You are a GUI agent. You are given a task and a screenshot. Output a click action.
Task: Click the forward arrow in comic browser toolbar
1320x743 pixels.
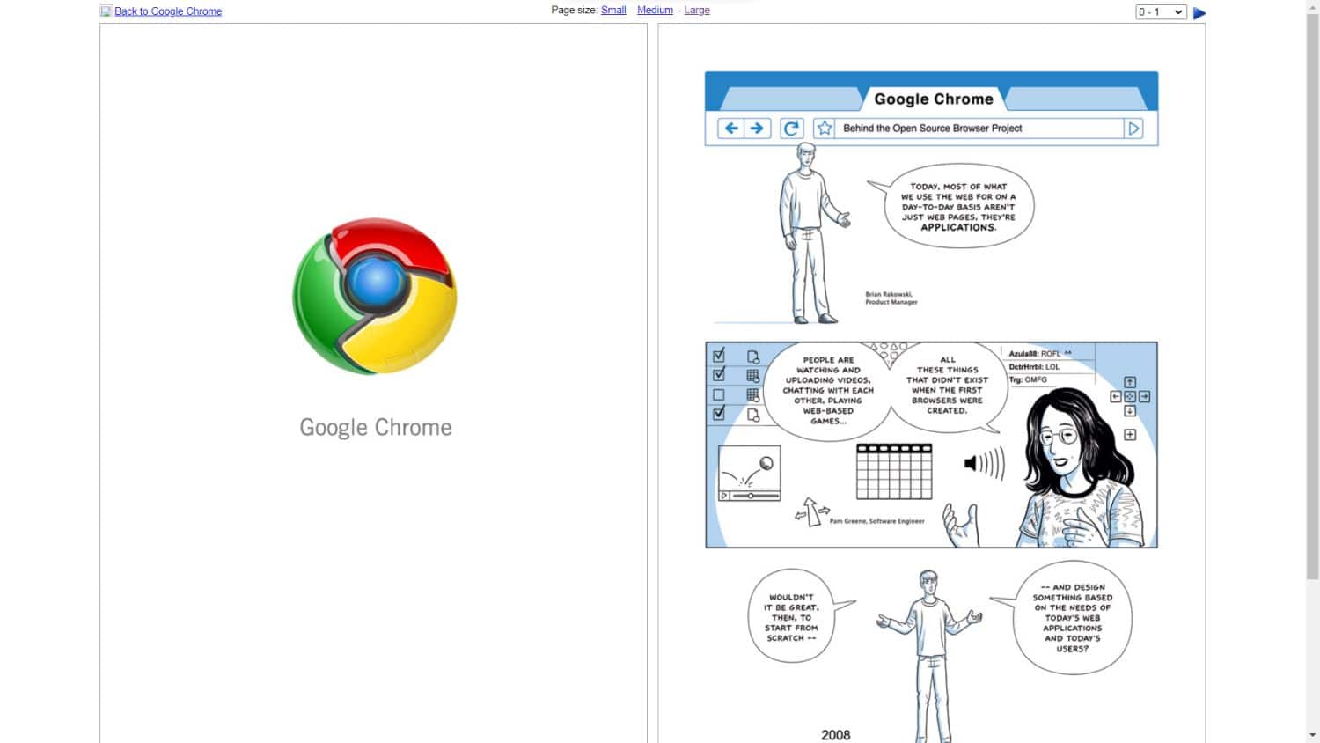tap(757, 129)
